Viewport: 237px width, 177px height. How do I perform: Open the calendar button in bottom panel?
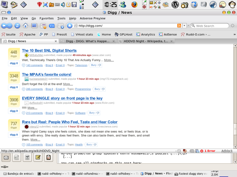pyautogui.click(x=27, y=158)
